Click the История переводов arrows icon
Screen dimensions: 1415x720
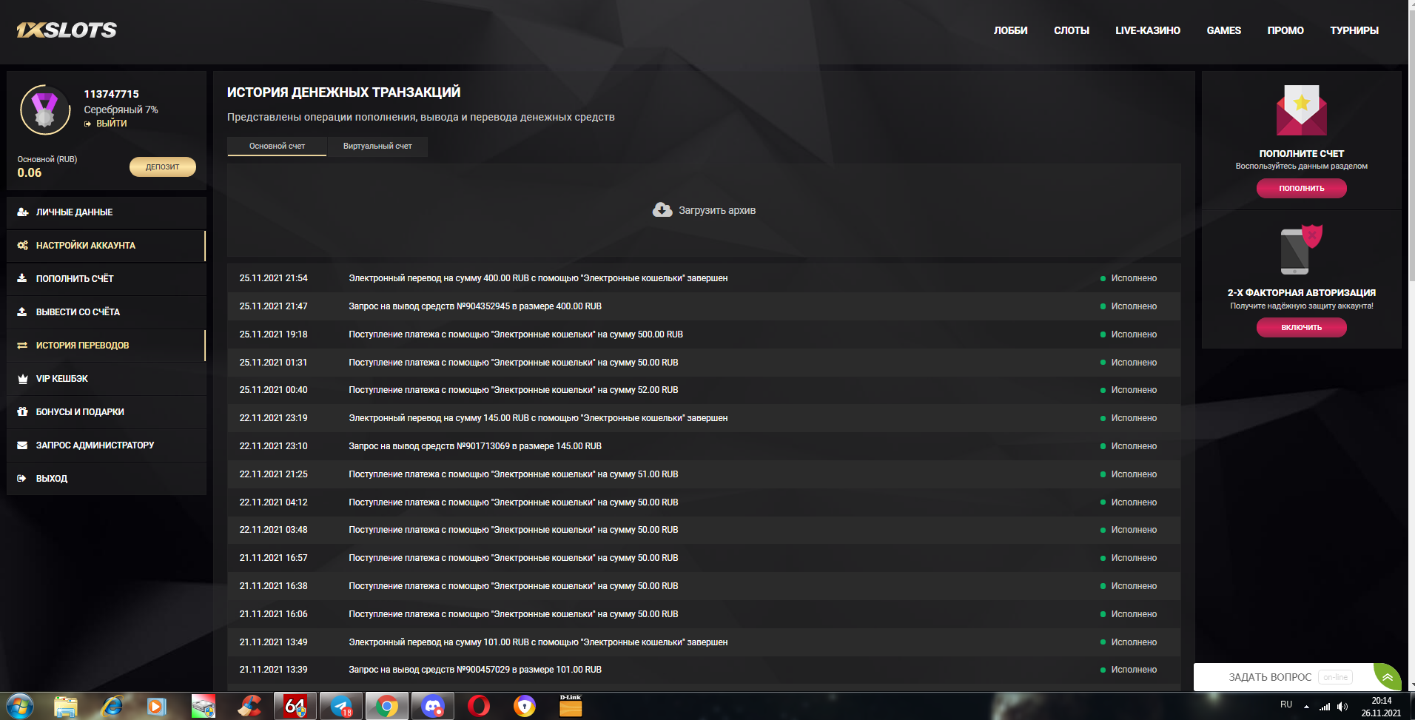coord(22,346)
